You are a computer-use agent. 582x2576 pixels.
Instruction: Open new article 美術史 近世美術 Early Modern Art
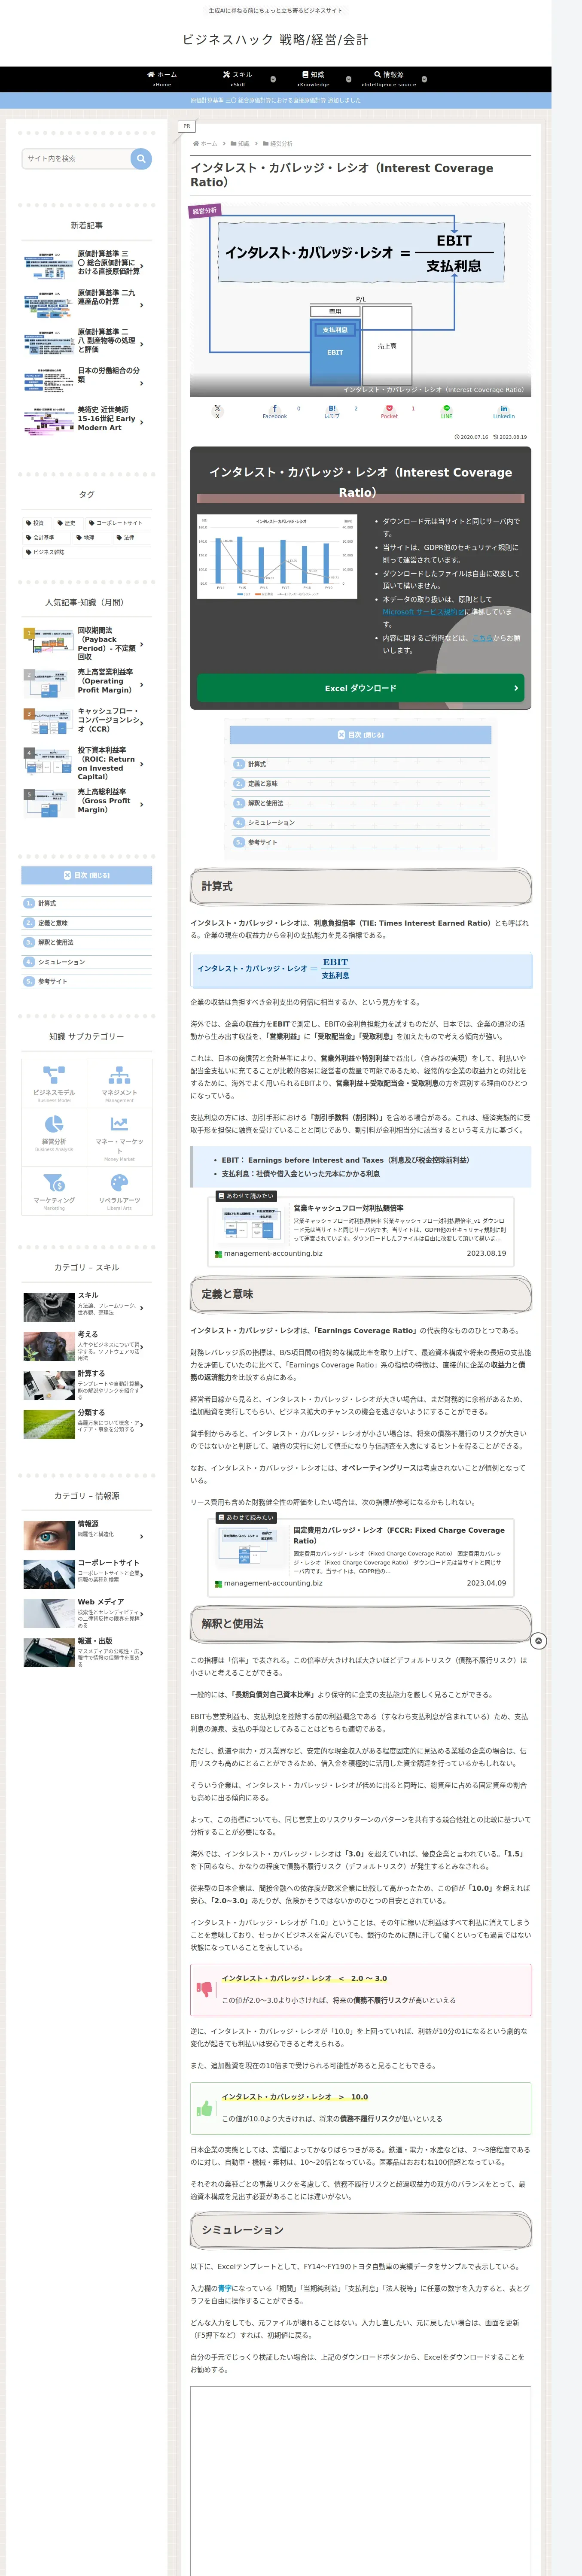87,420
